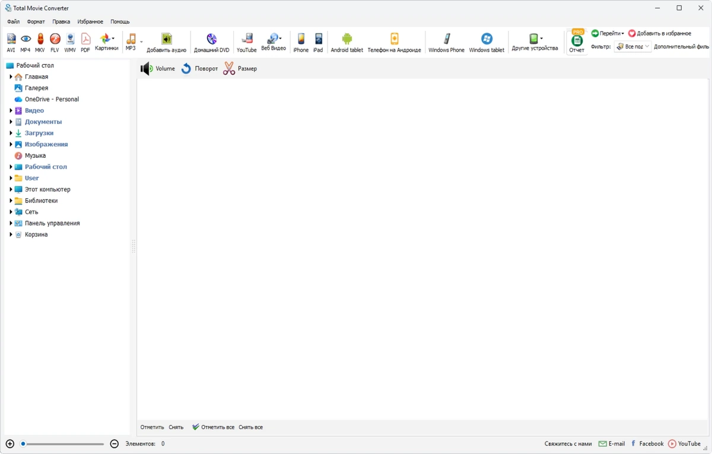Click the Volume speaker tool

click(158, 69)
